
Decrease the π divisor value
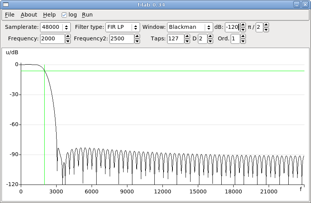click(x=266, y=30)
